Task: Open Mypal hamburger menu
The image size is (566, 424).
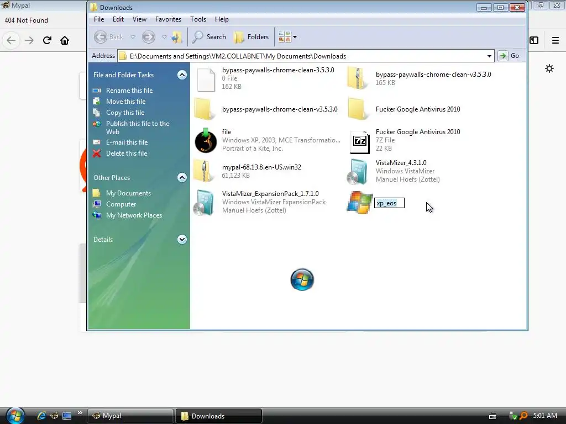Action: (555, 40)
